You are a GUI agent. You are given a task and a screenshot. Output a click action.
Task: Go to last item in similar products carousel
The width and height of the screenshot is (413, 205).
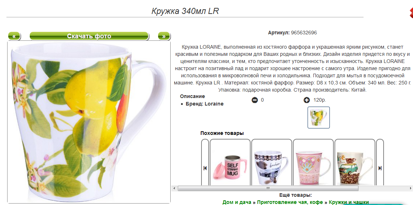pos(380,168)
